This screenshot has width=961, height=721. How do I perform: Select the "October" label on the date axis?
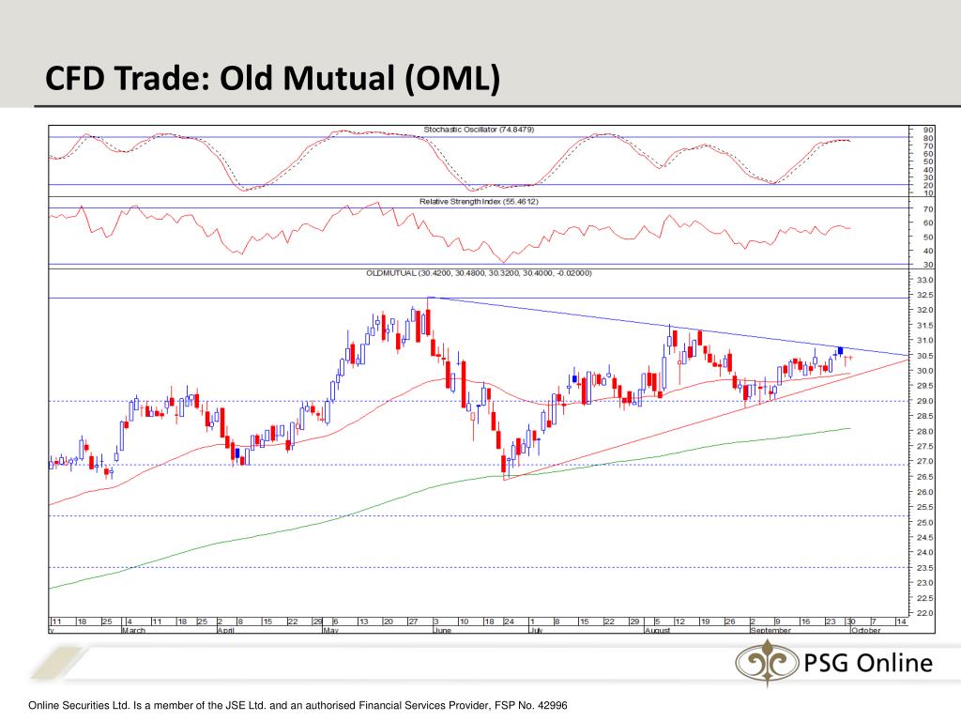click(x=866, y=630)
